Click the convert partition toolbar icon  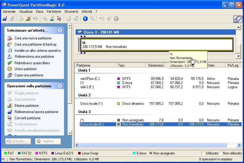click(x=59, y=19)
